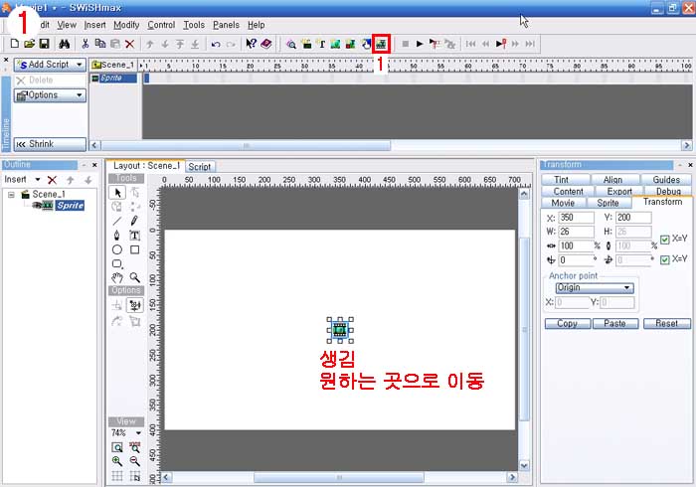Open the Tools menu
Screen dimensions: 696x487
(x=194, y=25)
